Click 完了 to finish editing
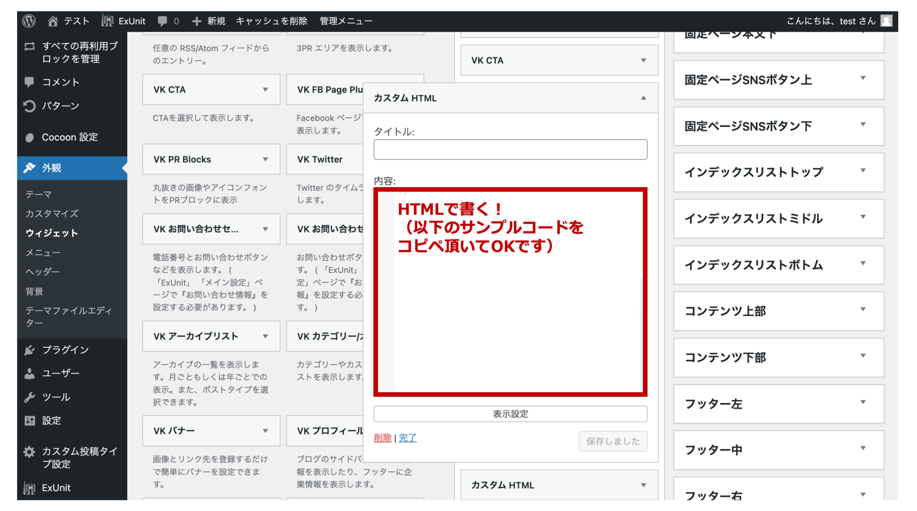 pos(407,438)
